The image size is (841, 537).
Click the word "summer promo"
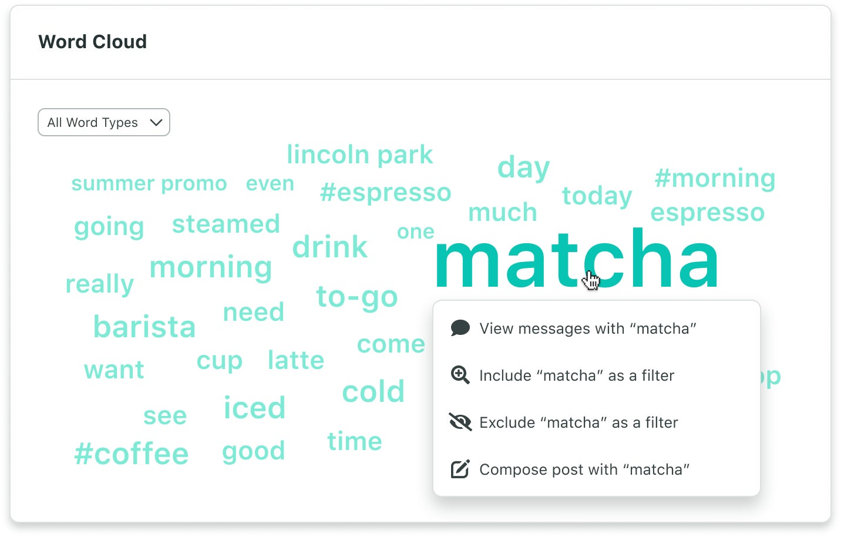point(149,183)
